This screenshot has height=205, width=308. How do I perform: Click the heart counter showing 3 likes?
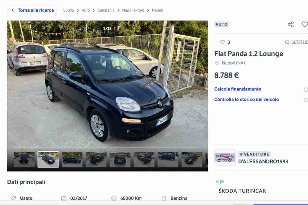pos(225,42)
